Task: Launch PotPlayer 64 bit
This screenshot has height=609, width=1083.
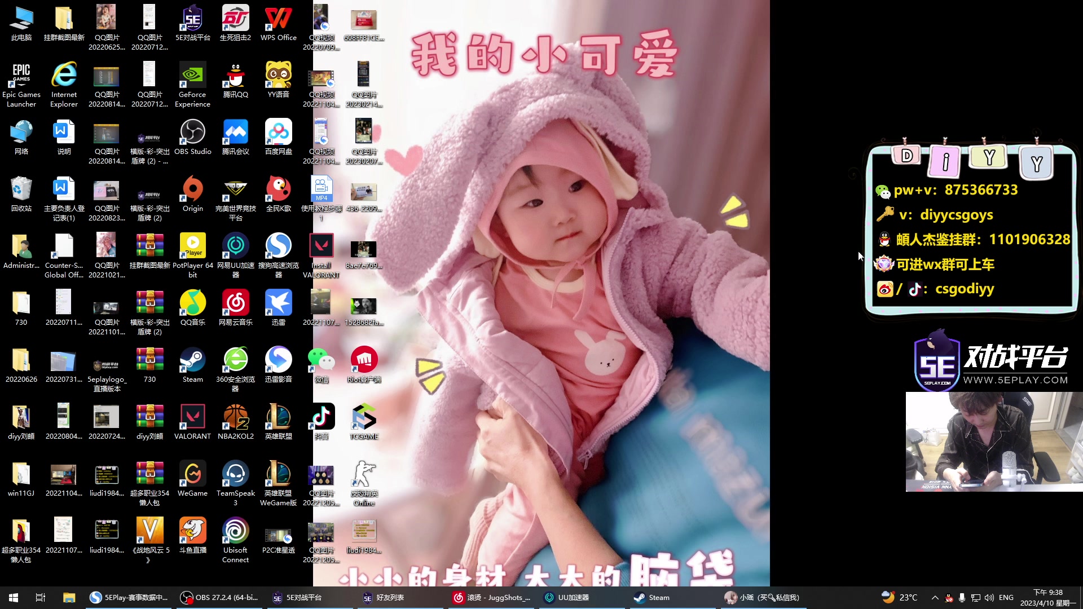Action: click(x=192, y=255)
